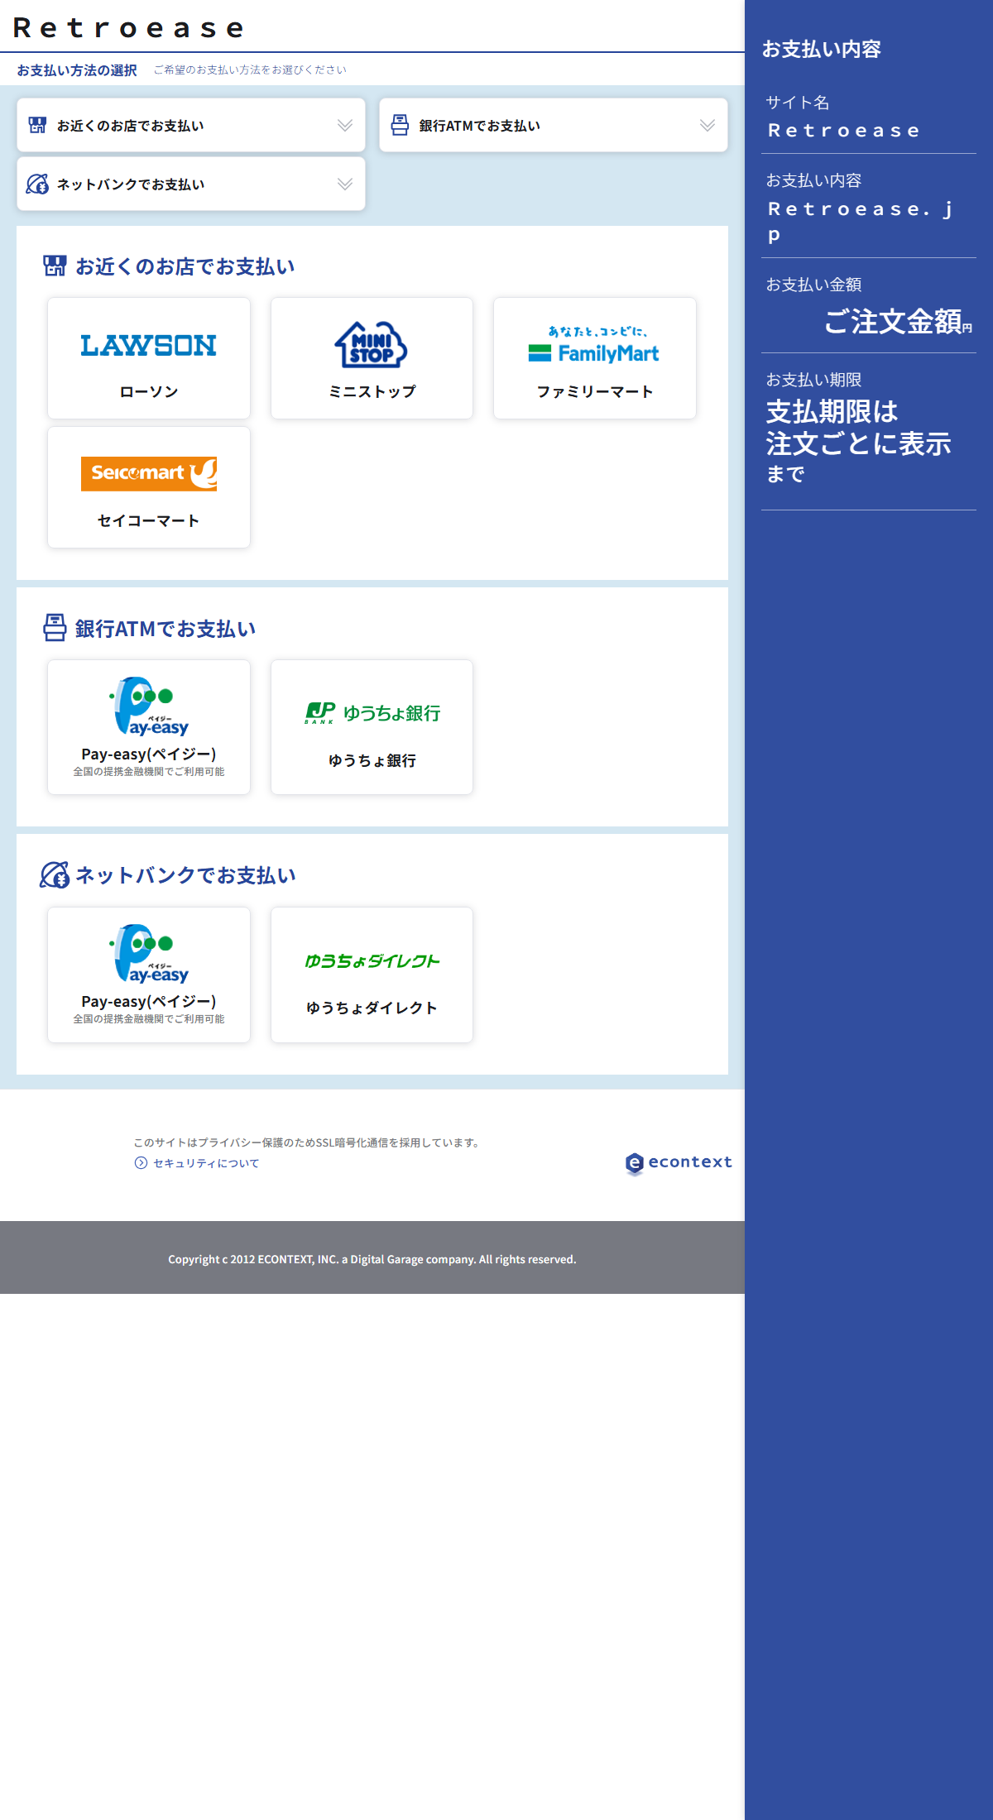Select the Seicomart logo

click(149, 474)
